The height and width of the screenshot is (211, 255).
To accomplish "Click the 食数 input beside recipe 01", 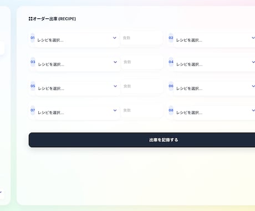I will point(141,38).
